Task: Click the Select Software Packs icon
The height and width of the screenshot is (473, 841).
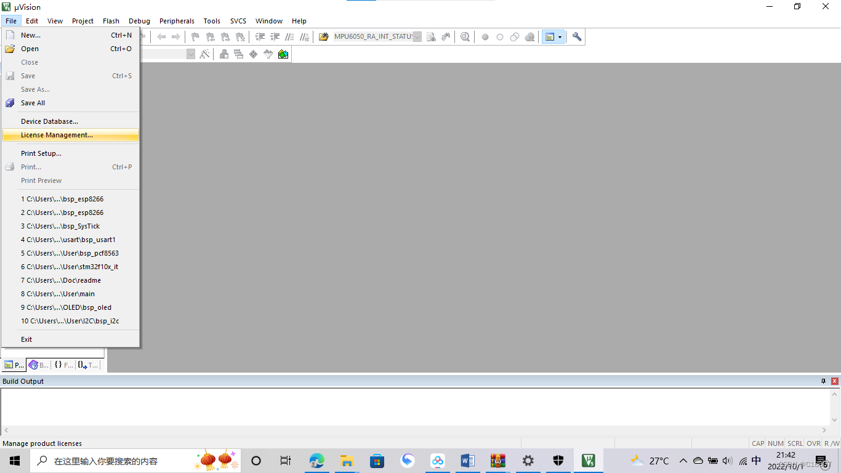Action: [x=268, y=54]
